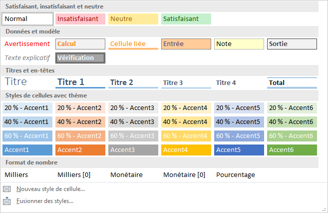Click the Fusionner des styles icon
The image size is (328, 213).
click(x=7, y=201)
